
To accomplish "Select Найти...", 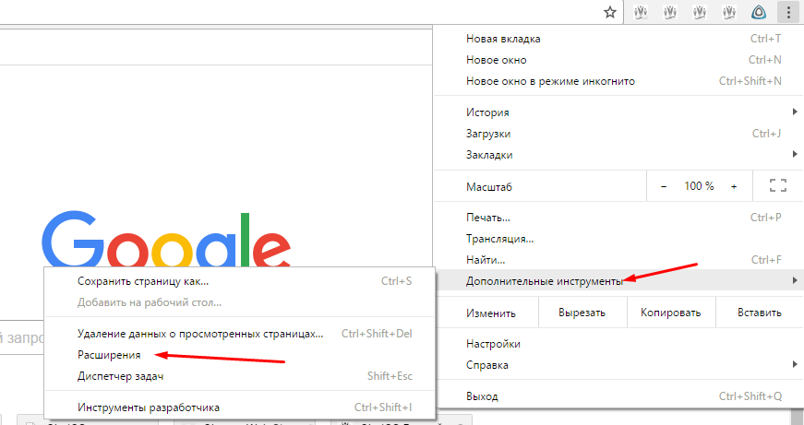I will click(x=618, y=260).
